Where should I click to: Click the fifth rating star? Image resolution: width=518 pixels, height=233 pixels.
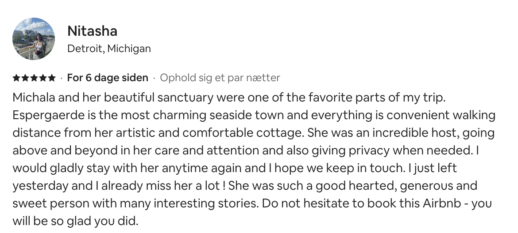(x=52, y=78)
